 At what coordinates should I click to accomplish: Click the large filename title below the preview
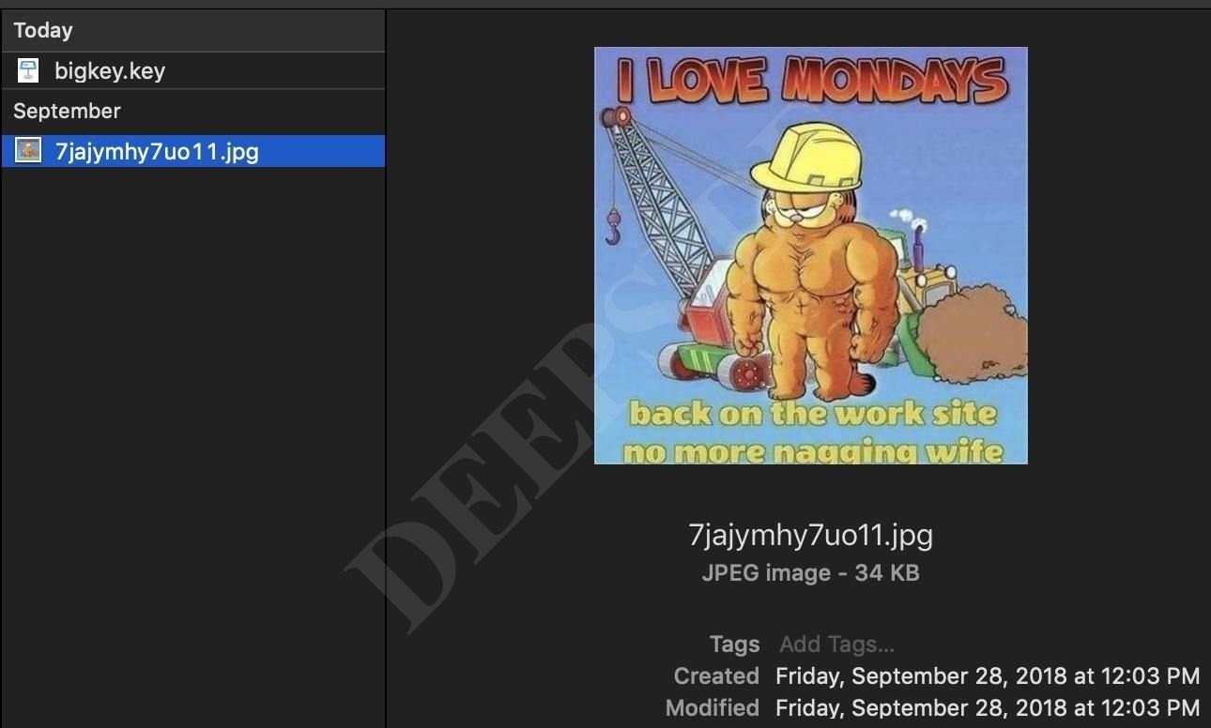tap(810, 535)
